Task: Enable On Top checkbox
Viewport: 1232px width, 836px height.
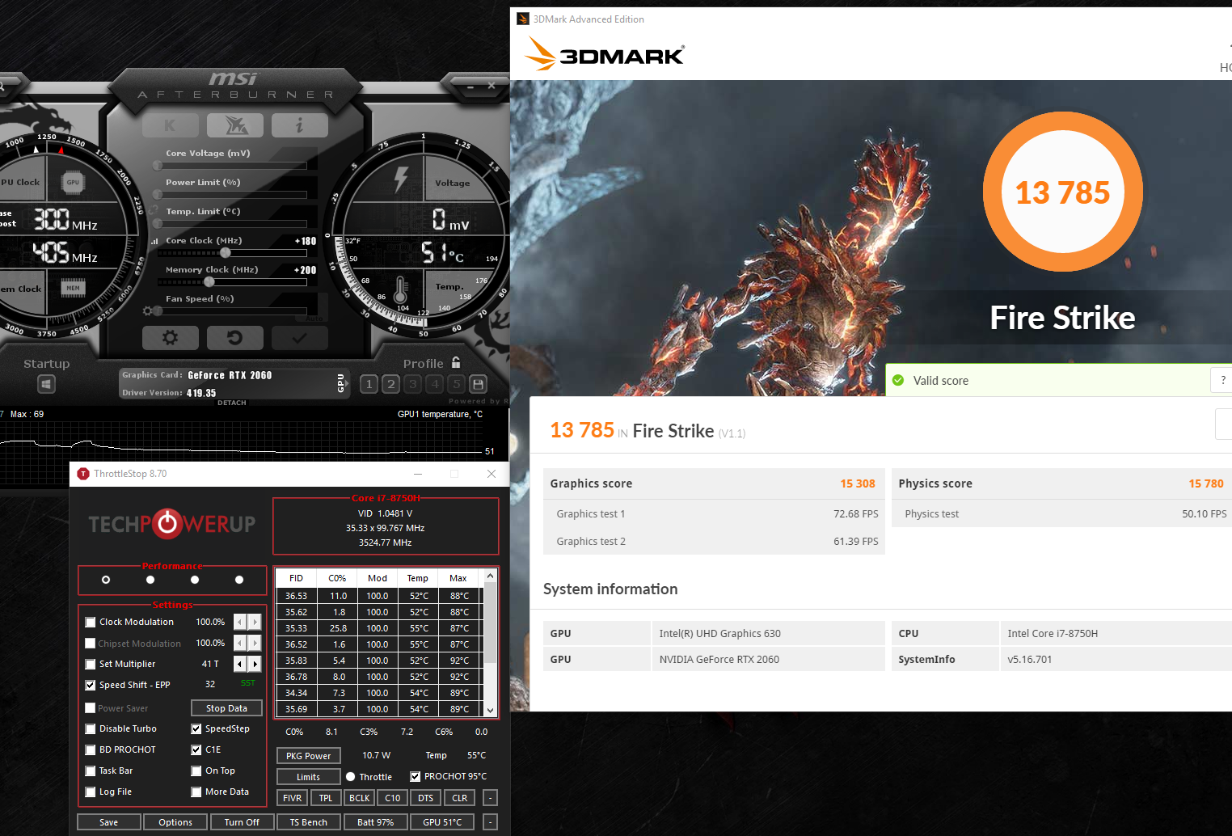Action: 196,771
